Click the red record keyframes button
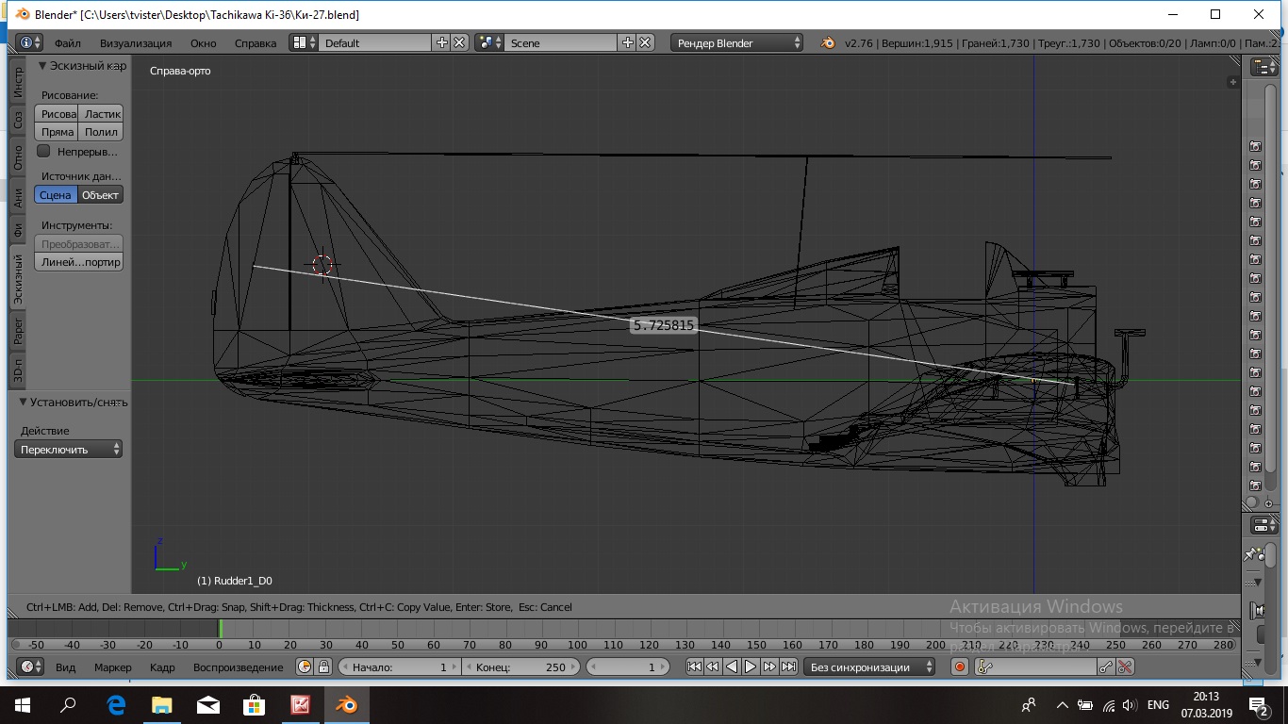Screen dimensions: 1288x724 [960, 666]
